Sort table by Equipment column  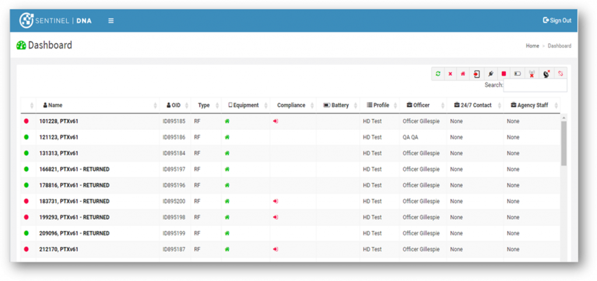(245, 105)
